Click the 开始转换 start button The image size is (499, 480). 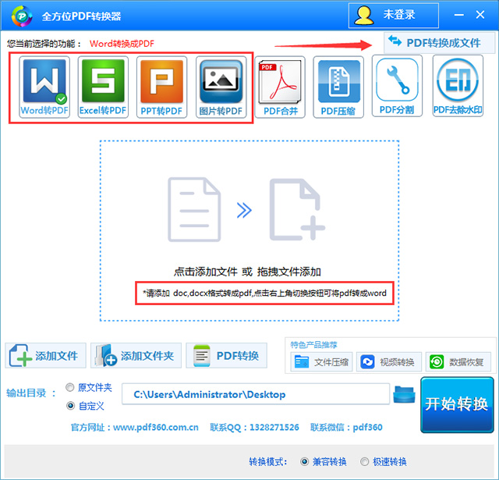tap(457, 404)
